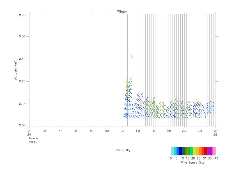Select the "2006" year label
Image resolution: width=232 pixels, height=172 pixels.
coord(33,142)
